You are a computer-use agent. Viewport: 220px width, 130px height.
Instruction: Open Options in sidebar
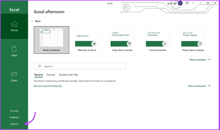click(x=14, y=124)
